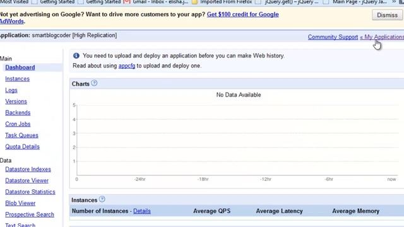
Task: Click the smartblogcoder application name
Action: pos(51,35)
